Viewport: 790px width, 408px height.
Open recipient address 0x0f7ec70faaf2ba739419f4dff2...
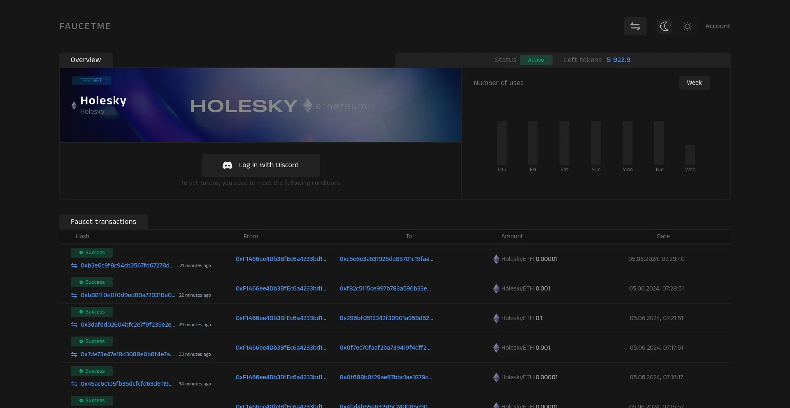pos(385,348)
